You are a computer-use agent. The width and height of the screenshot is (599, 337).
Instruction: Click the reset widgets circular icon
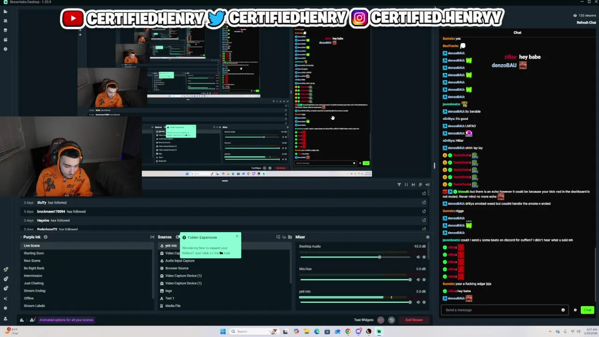coord(391,320)
